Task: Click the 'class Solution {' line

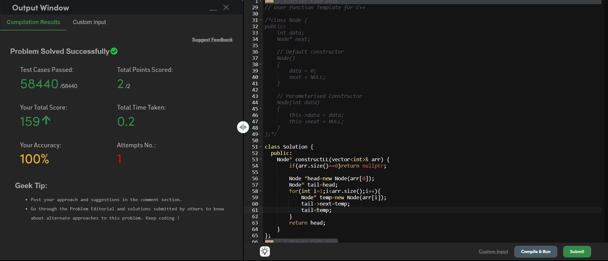Action: point(289,146)
